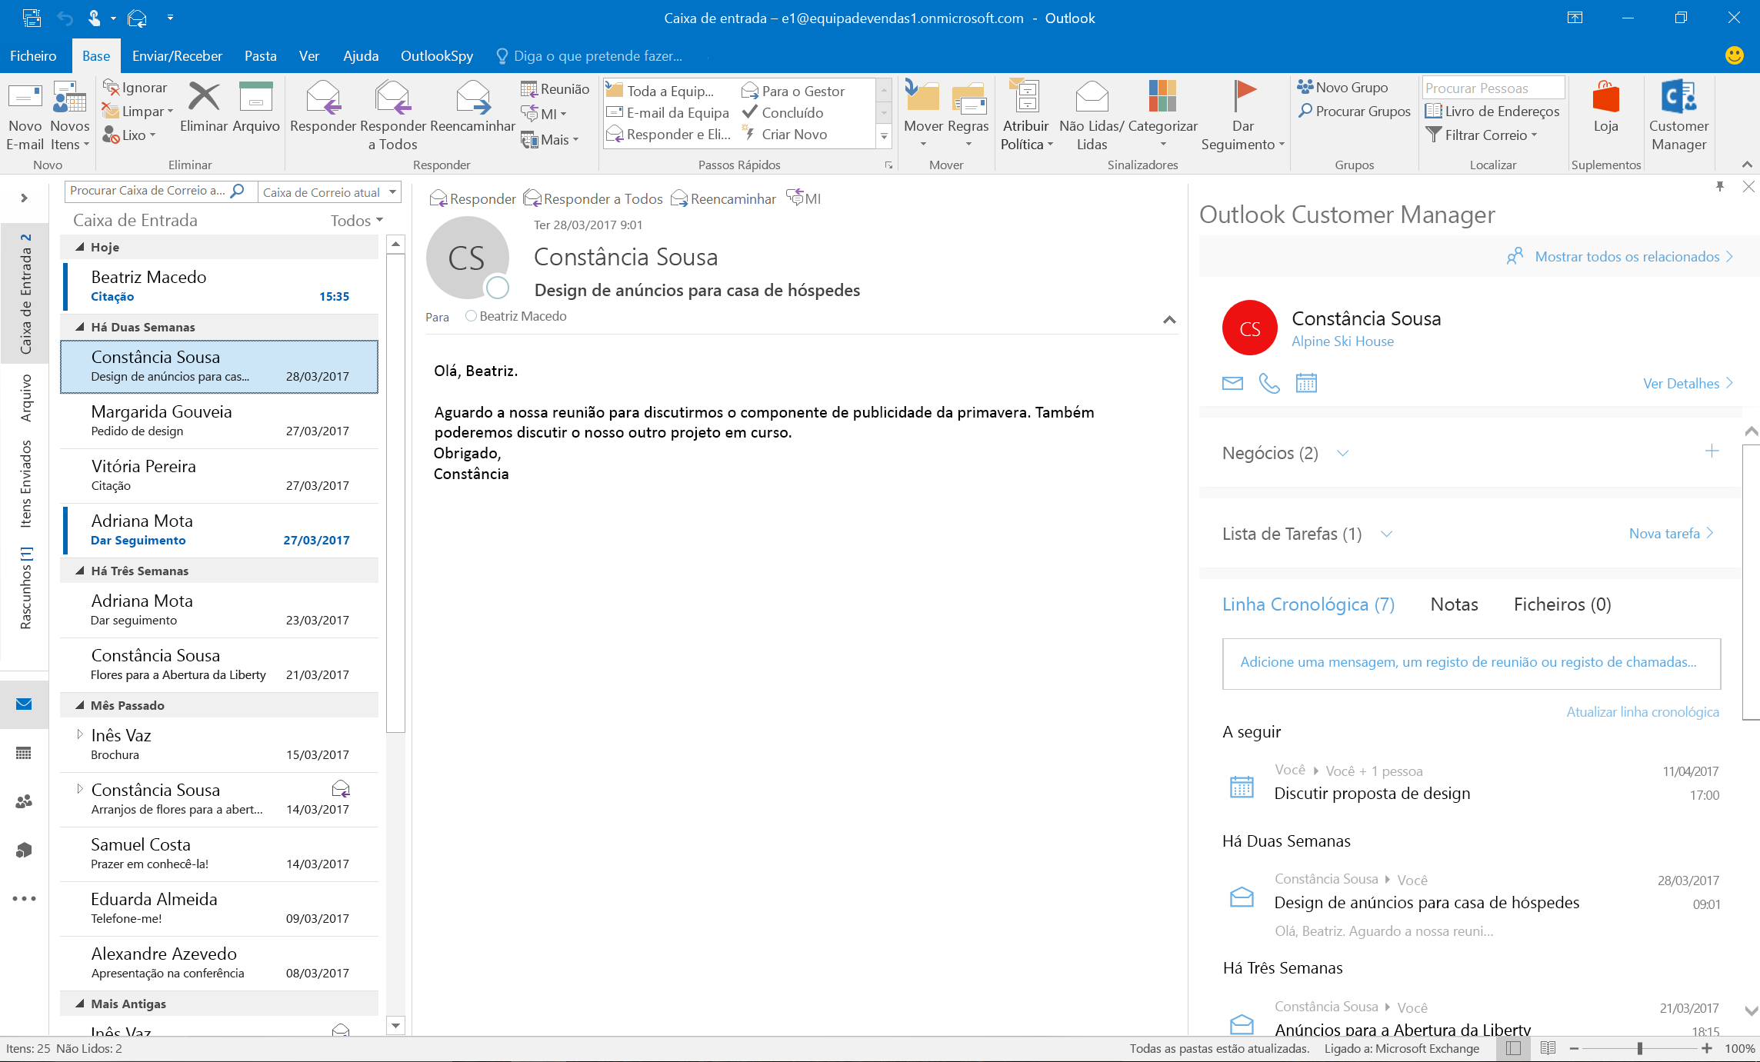Click the Novo E-mail icon
The image size is (1760, 1062).
pyautogui.click(x=25, y=98)
